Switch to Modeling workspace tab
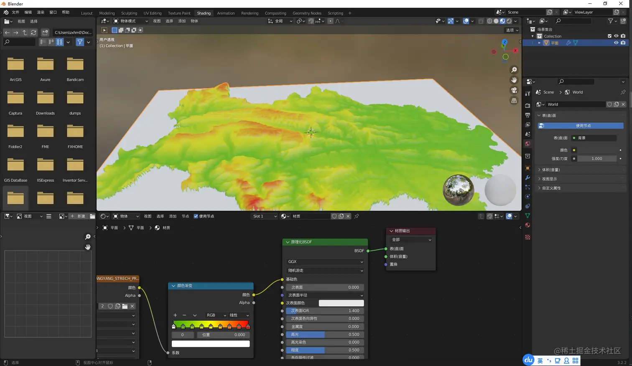Image resolution: width=632 pixels, height=366 pixels. (x=107, y=13)
